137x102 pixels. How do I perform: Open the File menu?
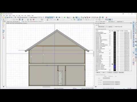click(x=1, y=16)
